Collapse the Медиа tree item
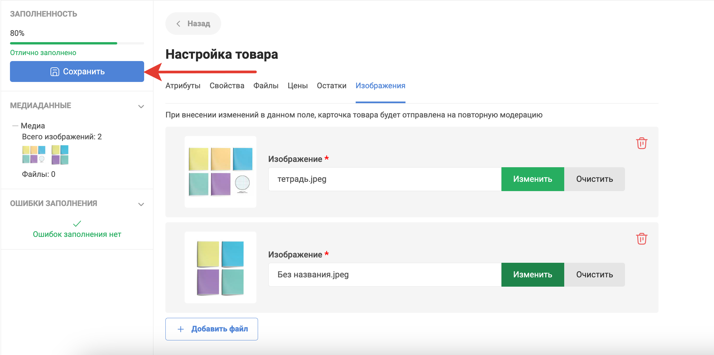 [15, 126]
